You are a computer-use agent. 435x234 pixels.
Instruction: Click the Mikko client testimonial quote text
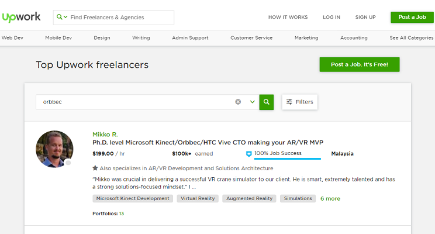pyautogui.click(x=244, y=183)
